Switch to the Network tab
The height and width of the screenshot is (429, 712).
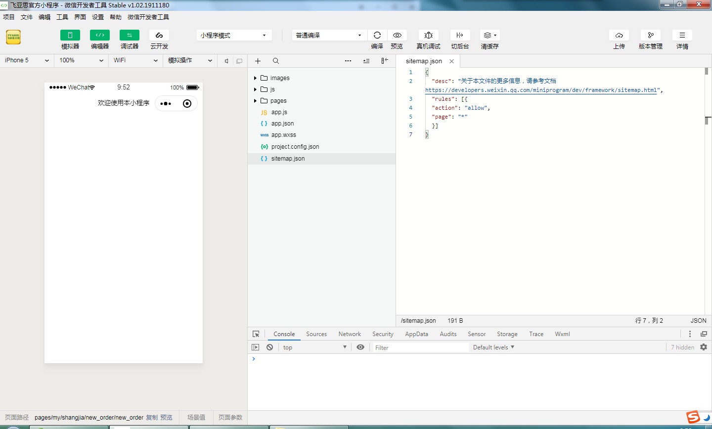350,334
